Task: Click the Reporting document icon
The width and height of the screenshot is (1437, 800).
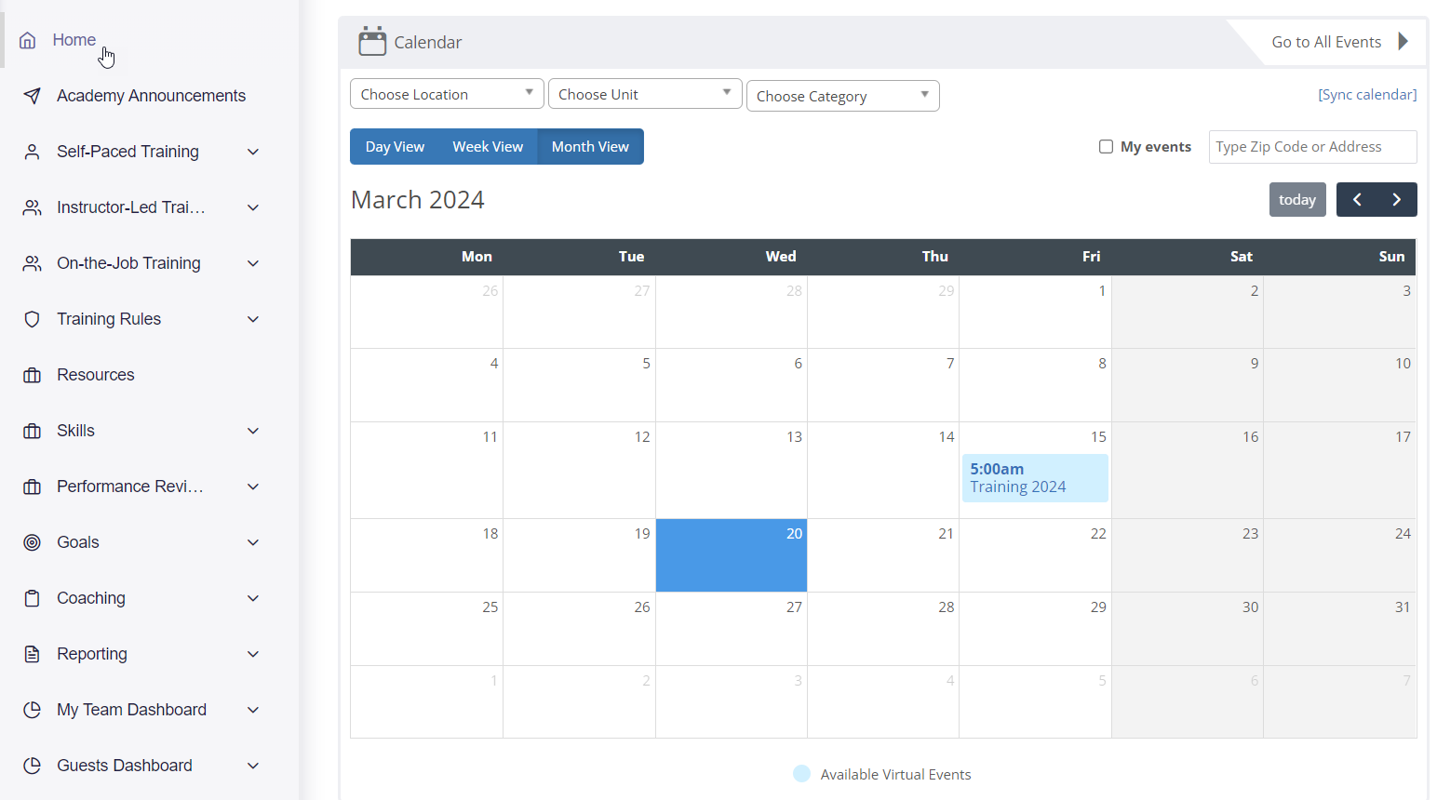Action: (x=32, y=654)
